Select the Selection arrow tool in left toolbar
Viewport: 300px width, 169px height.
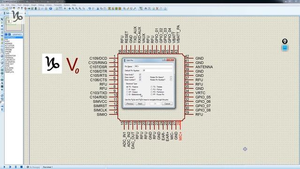click(x=2, y=20)
